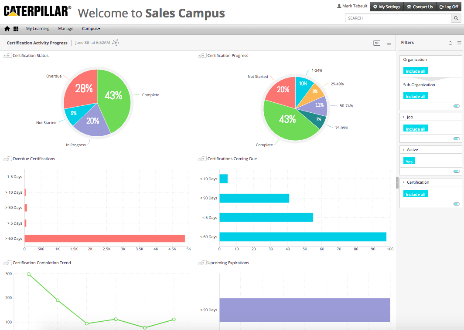Export the dashboard using the PDF icon
Viewport: 464px width, 330px height.
(376, 43)
